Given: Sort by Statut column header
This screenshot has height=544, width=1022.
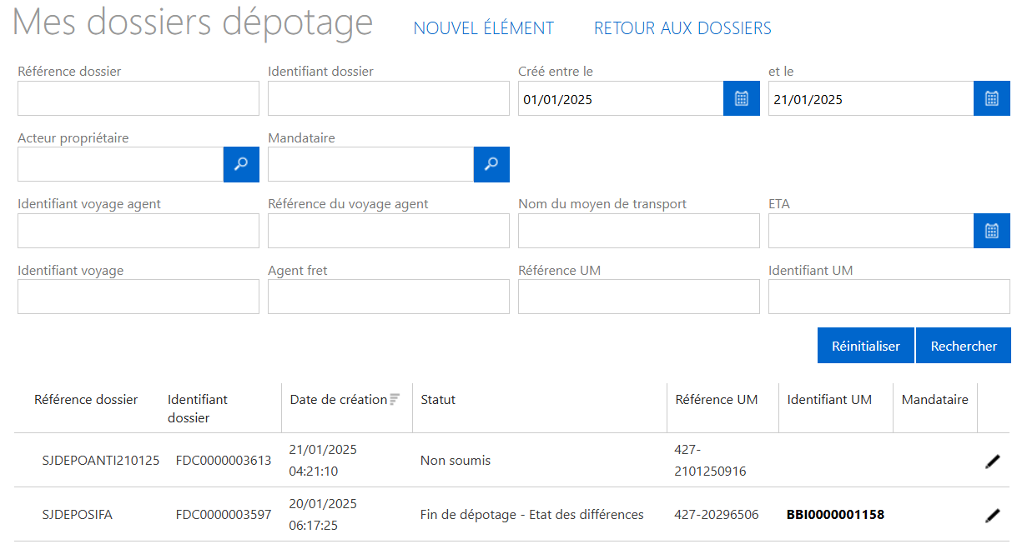Looking at the screenshot, I should pyautogui.click(x=438, y=400).
